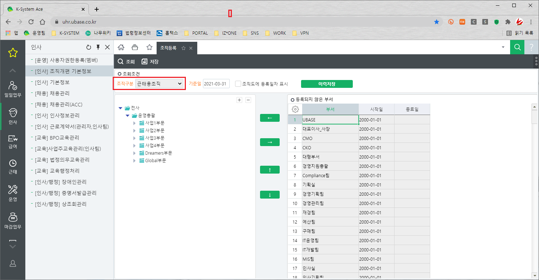Click the grid scrollbar up arrow

534,106
